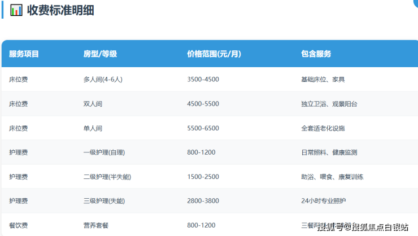
Task: Click the 包含服务 column header
Action: [316, 54]
